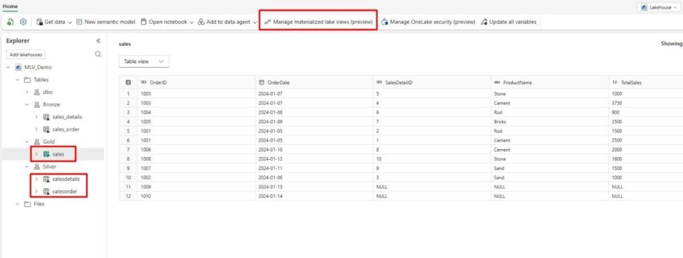Screen dimensions: 683x258
Task: Click date cell 2024-01-14
Action: (x=313, y=196)
